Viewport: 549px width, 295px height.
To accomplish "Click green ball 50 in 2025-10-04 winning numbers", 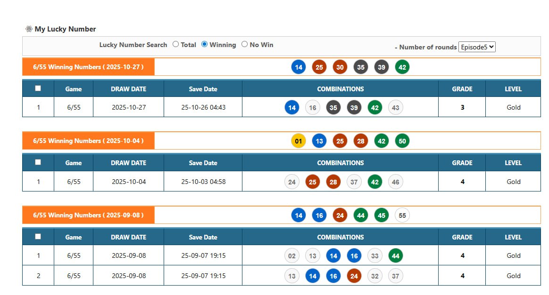I will [402, 141].
